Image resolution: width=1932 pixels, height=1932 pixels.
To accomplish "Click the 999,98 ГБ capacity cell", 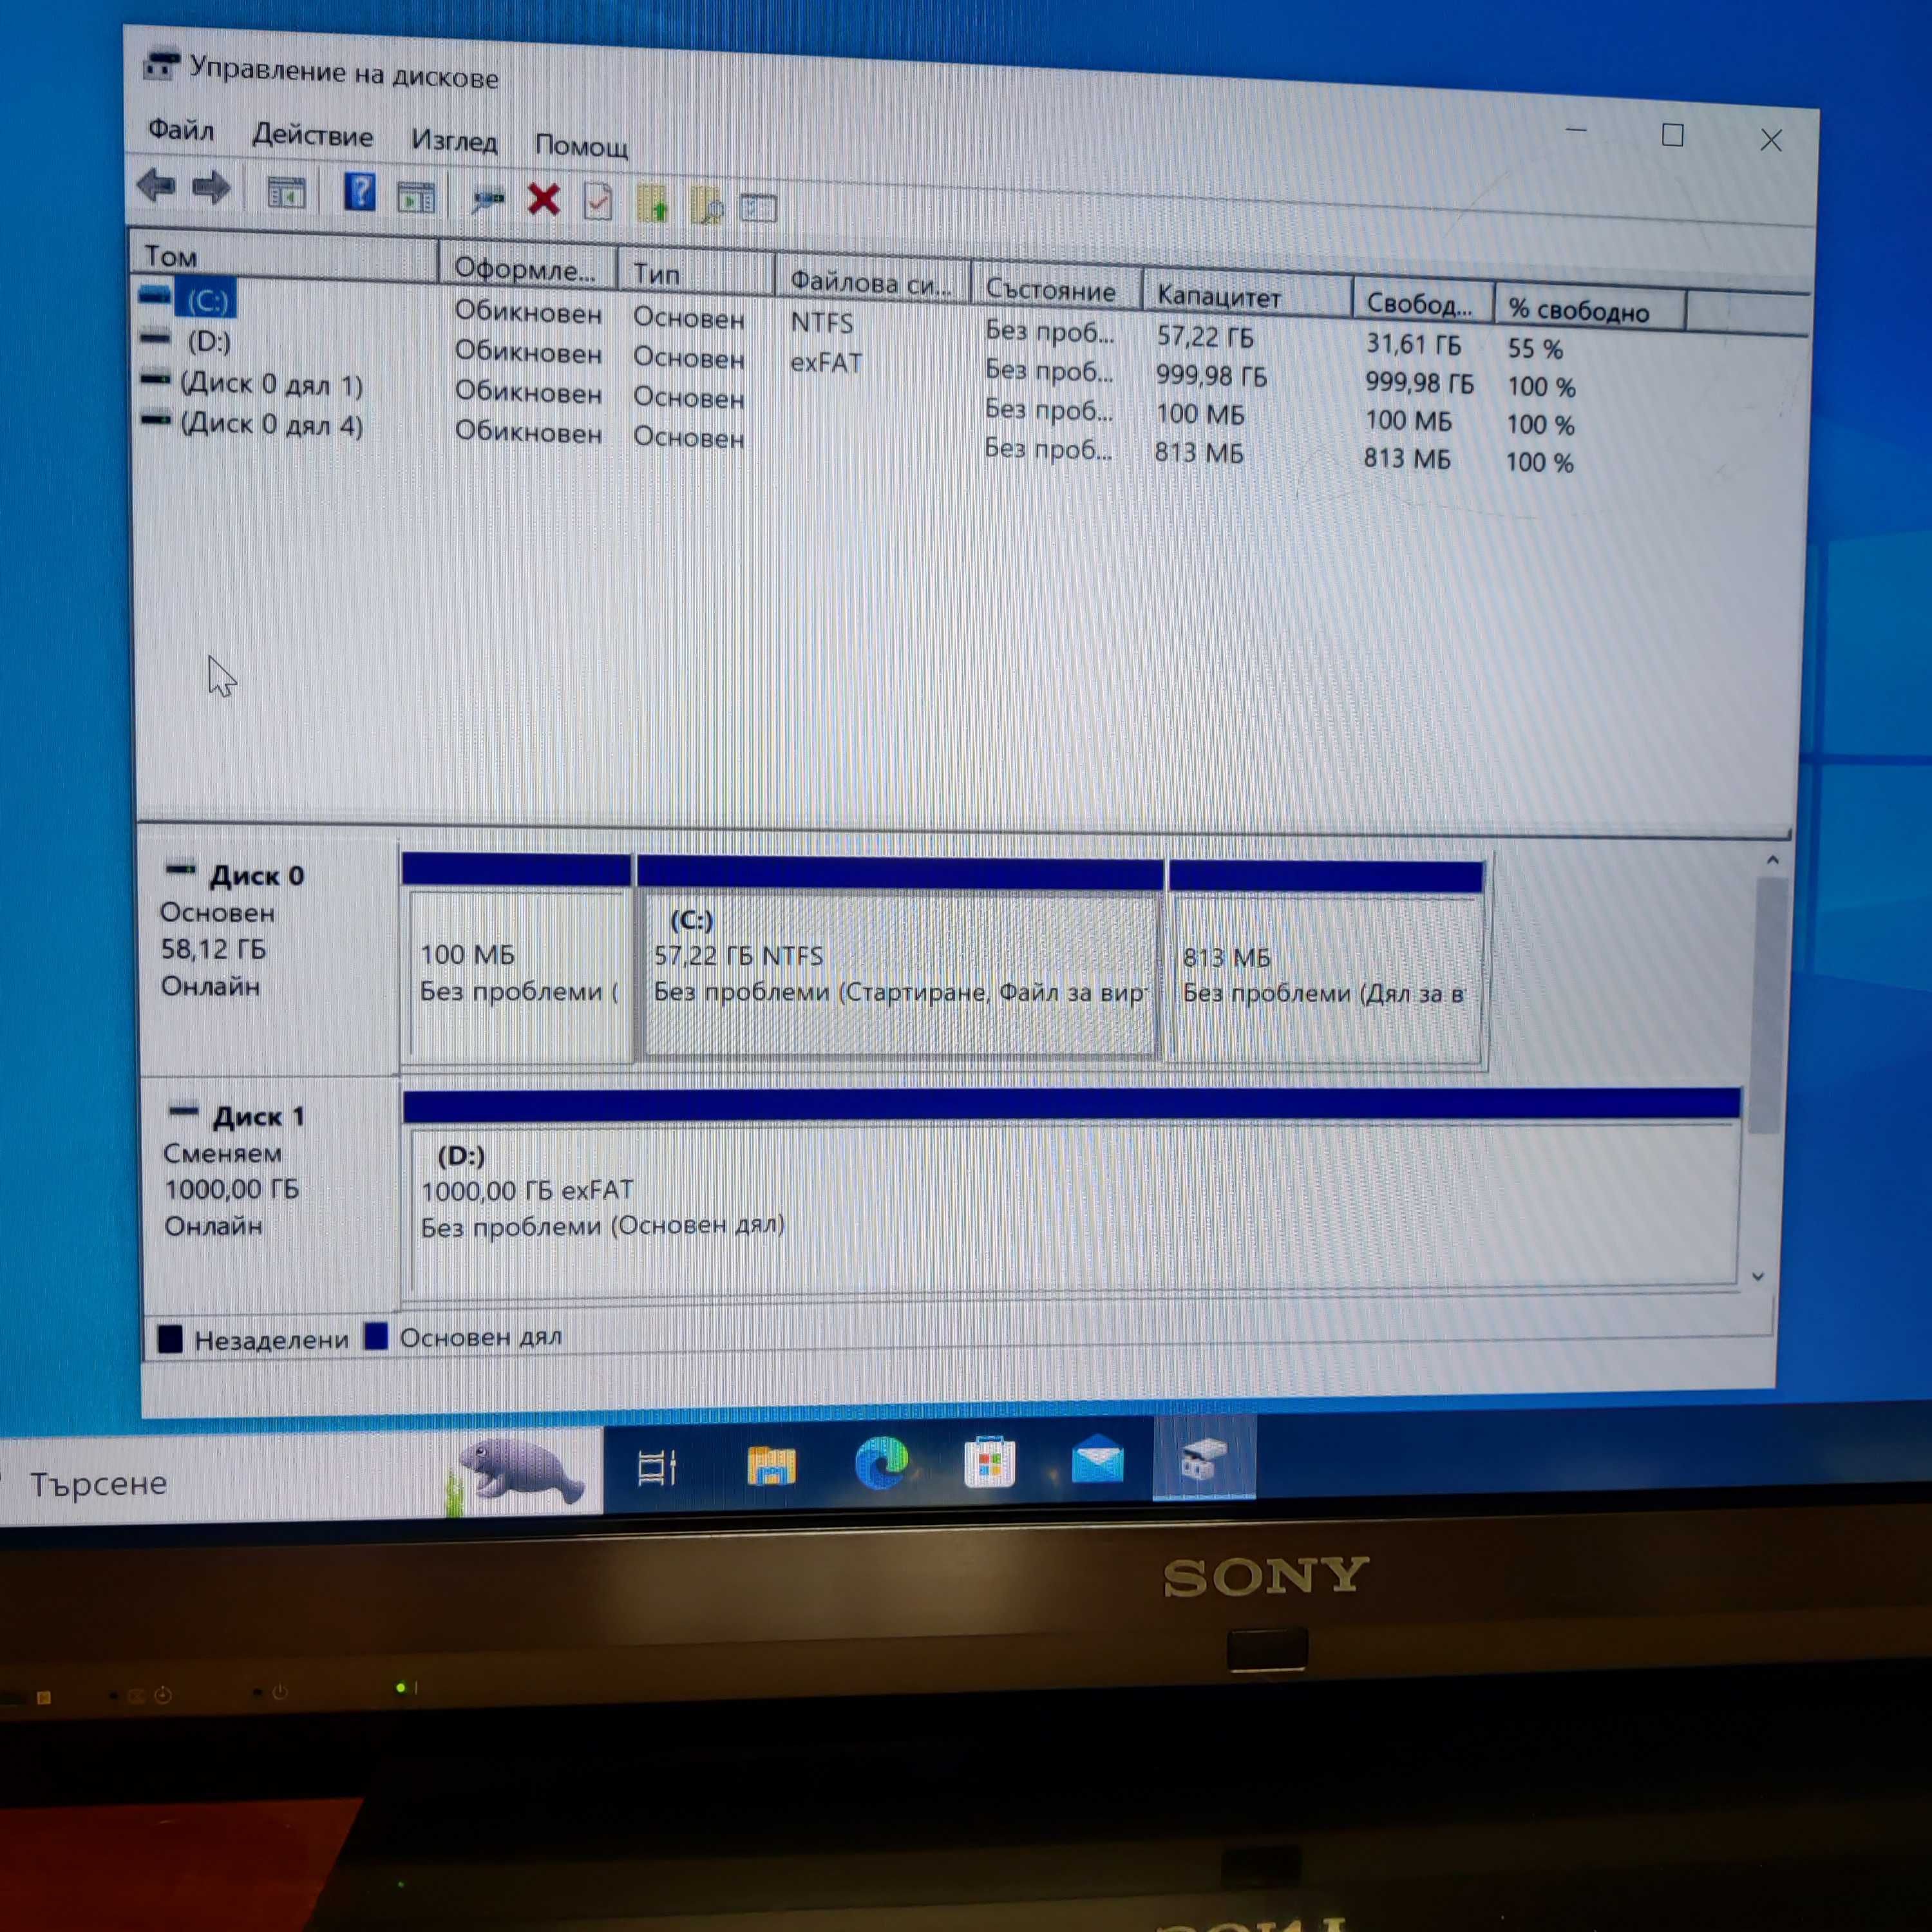I will click(1211, 376).
